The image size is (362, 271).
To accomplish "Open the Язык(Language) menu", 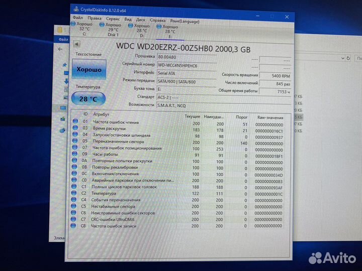I will coord(185,21).
